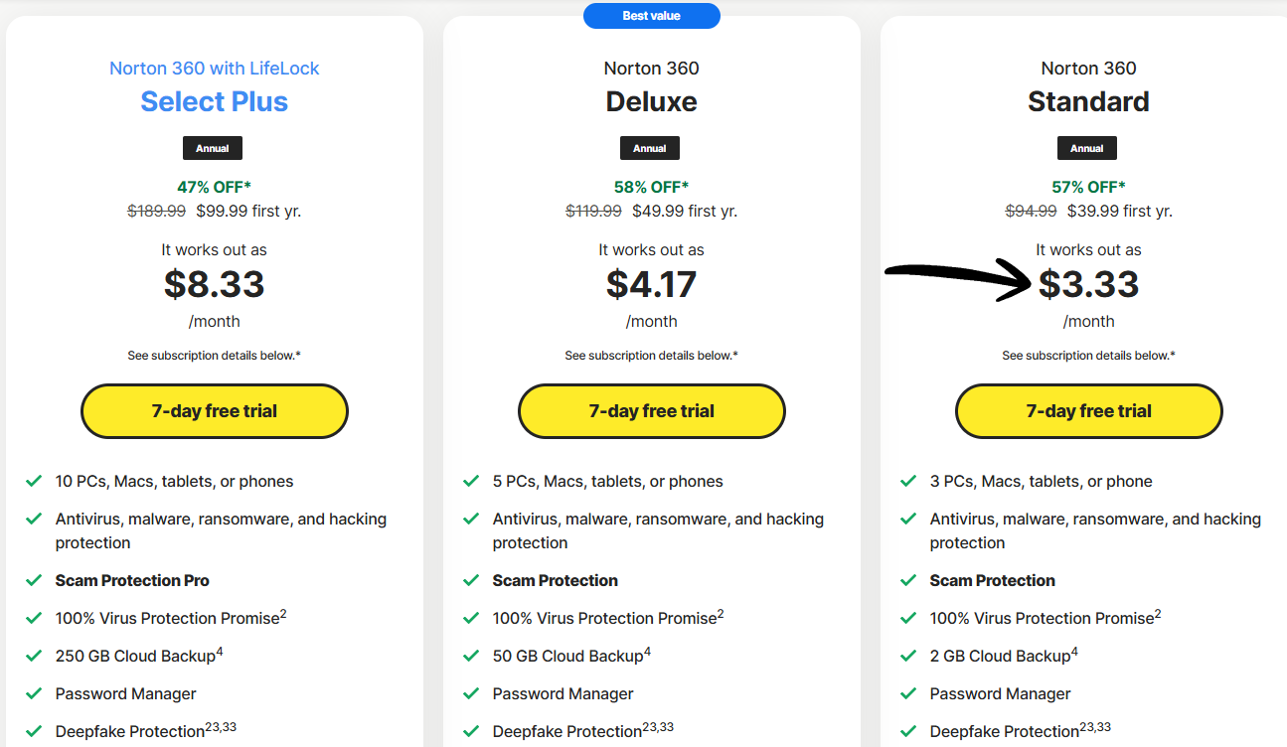Open "See subscription details below" under Deluxe
1287x747 pixels.
pos(651,355)
